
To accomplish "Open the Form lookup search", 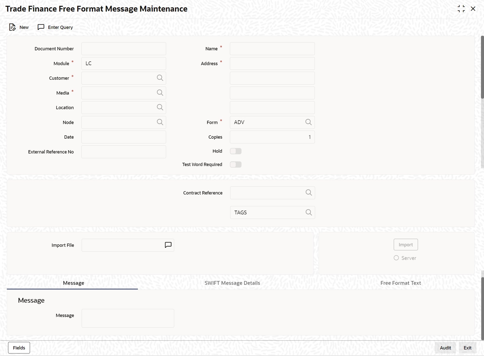I will [x=308, y=122].
